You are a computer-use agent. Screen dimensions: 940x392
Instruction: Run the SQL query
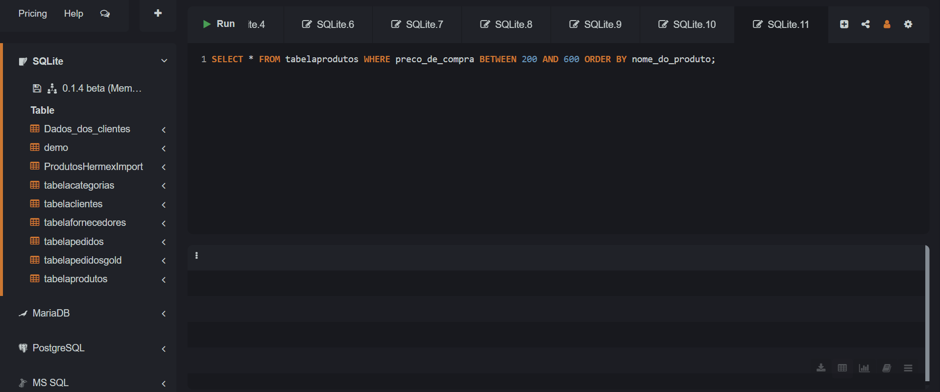point(219,24)
